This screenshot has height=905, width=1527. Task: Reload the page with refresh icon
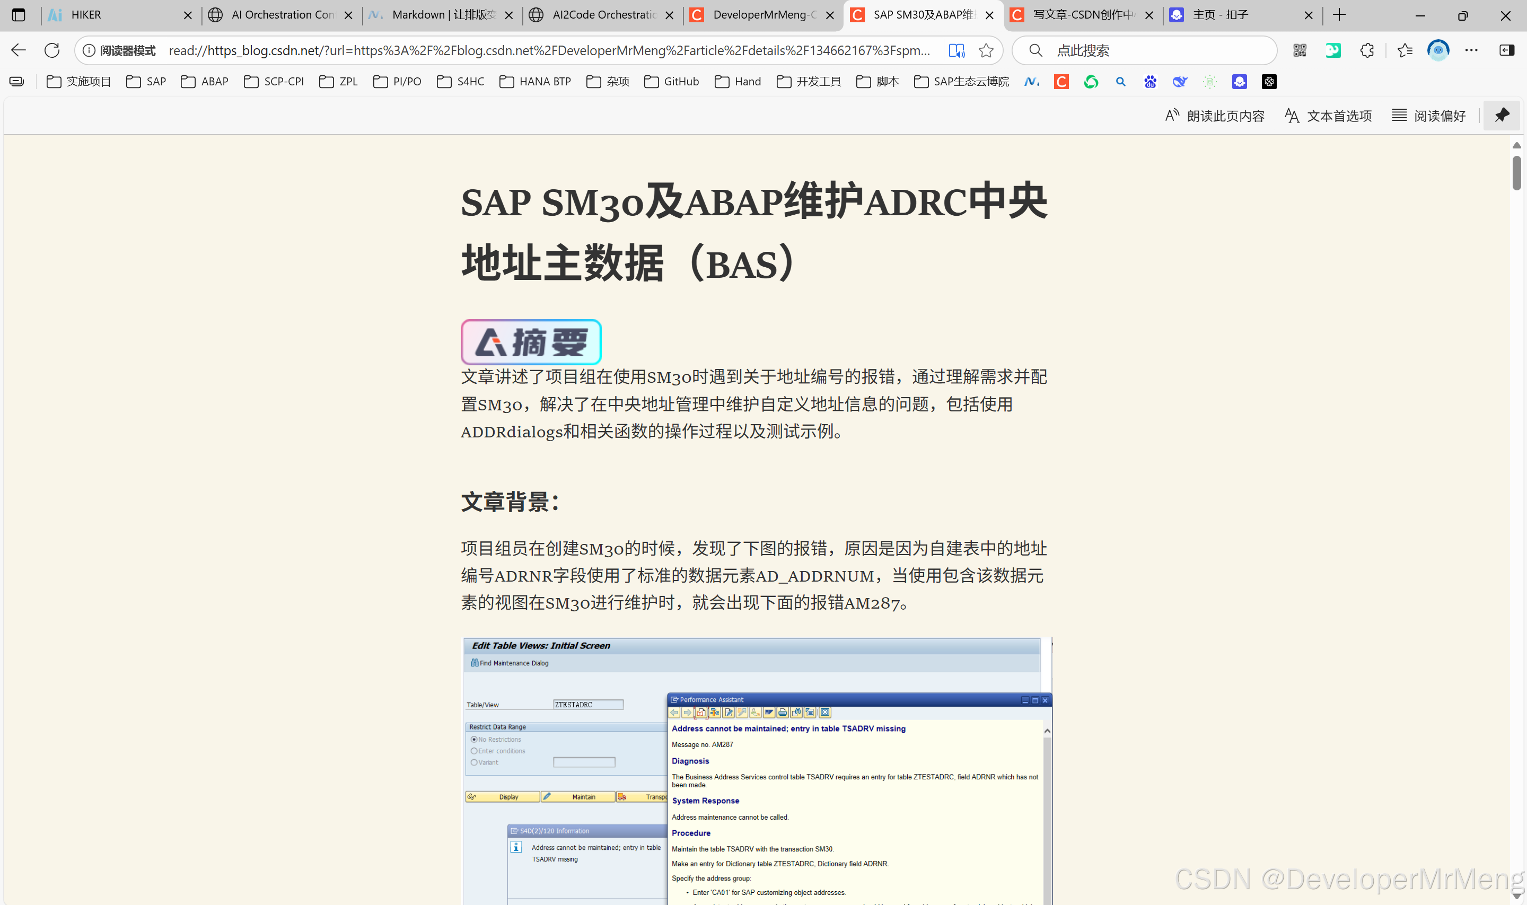pos(52,50)
